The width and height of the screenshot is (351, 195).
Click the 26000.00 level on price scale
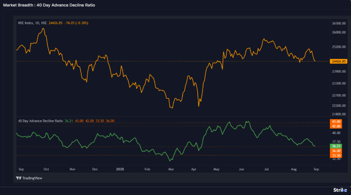[x=338, y=32]
